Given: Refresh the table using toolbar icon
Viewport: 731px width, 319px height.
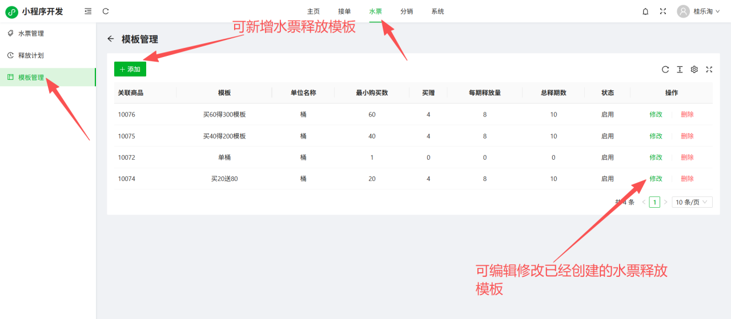Looking at the screenshot, I should pos(665,70).
